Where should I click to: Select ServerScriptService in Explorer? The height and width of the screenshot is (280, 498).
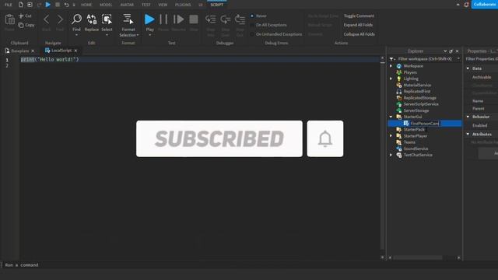(x=421, y=104)
